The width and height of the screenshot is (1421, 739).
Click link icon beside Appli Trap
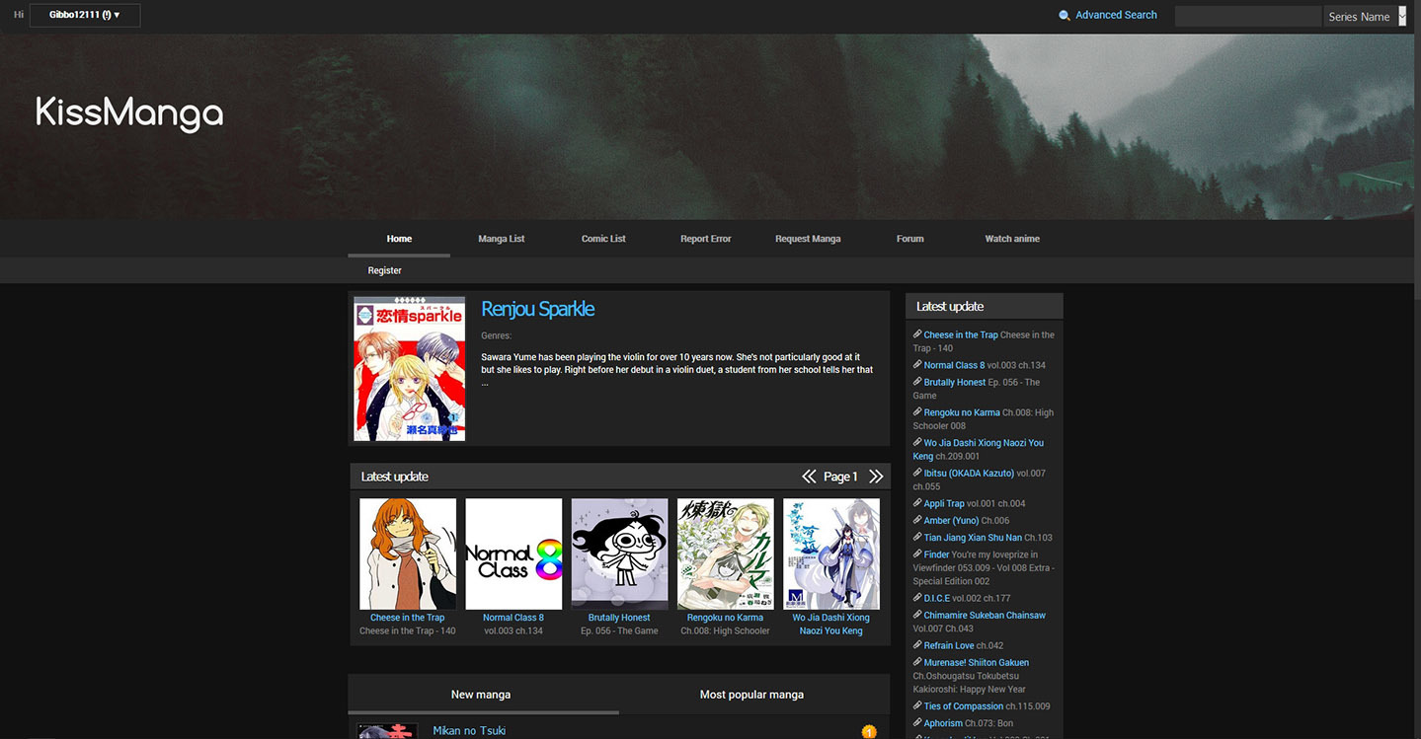[917, 502]
